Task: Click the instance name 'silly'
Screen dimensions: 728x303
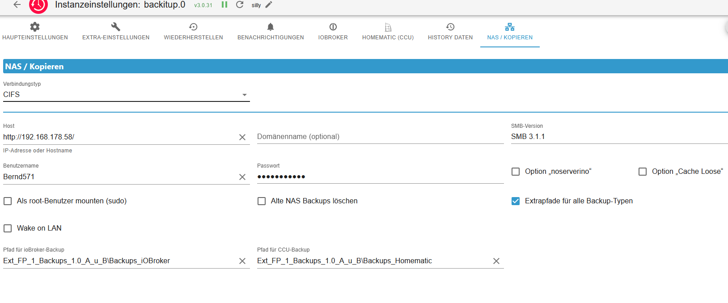Action: tap(256, 5)
